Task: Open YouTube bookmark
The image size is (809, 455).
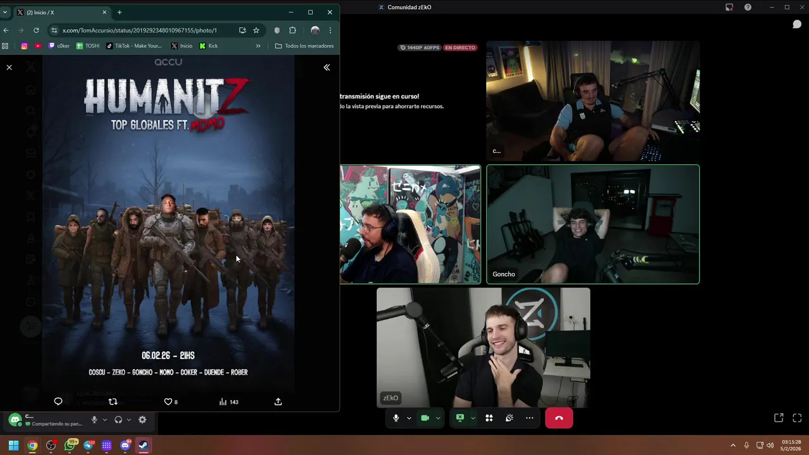Action: click(x=38, y=45)
